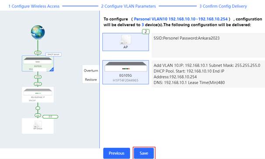Click Save to deliver the configuration
265x159 pixels.
(144, 153)
